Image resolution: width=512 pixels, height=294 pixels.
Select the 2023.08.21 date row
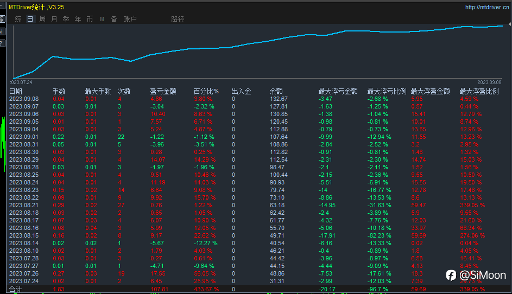pyautogui.click(x=24, y=205)
